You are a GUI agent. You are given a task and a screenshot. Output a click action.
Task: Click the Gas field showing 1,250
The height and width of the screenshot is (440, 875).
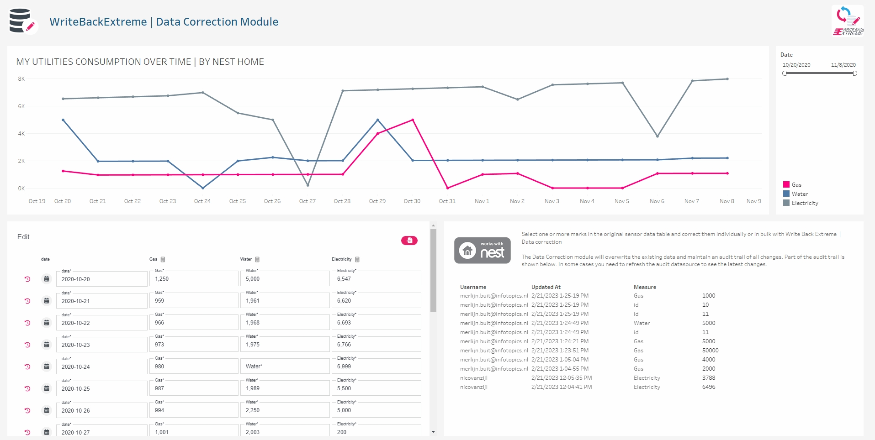[x=194, y=279]
